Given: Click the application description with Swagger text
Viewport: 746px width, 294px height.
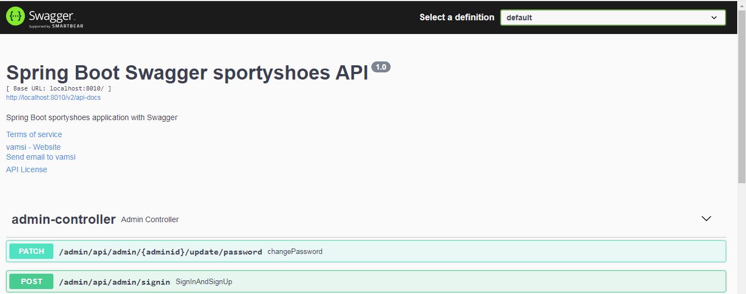Looking at the screenshot, I should pyautogui.click(x=92, y=117).
